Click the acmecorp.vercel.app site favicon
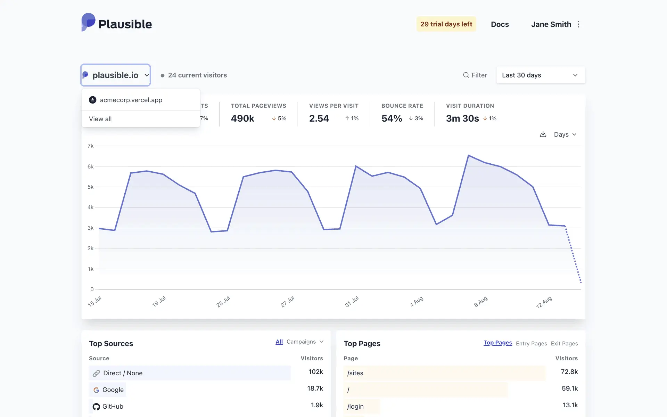667x417 pixels. coord(92,100)
